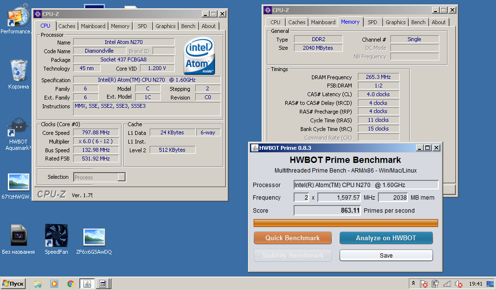Viewport: 496px width, 290px height.
Task: Launch Chrome from the taskbar
Action: click(71, 284)
